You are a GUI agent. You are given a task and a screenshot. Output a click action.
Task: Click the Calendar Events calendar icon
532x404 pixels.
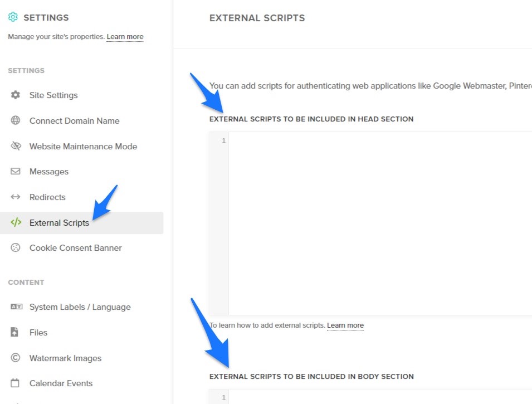(x=15, y=383)
